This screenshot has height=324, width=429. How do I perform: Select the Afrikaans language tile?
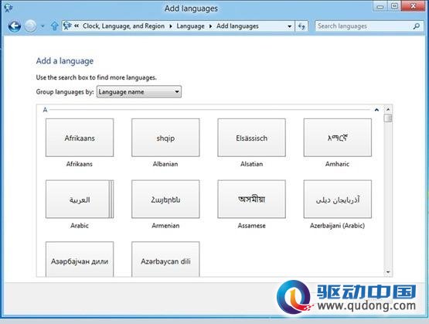pyautogui.click(x=80, y=138)
